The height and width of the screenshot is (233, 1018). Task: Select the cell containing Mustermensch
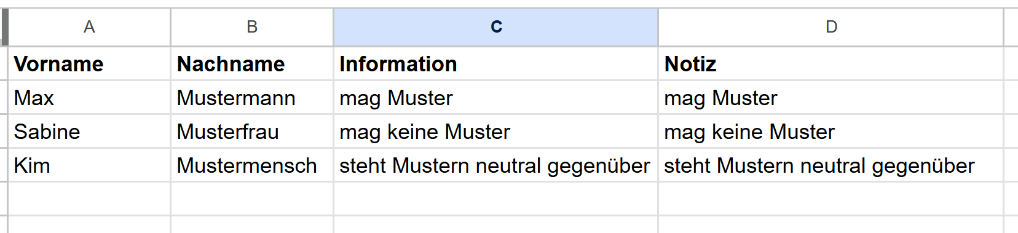[x=252, y=165]
